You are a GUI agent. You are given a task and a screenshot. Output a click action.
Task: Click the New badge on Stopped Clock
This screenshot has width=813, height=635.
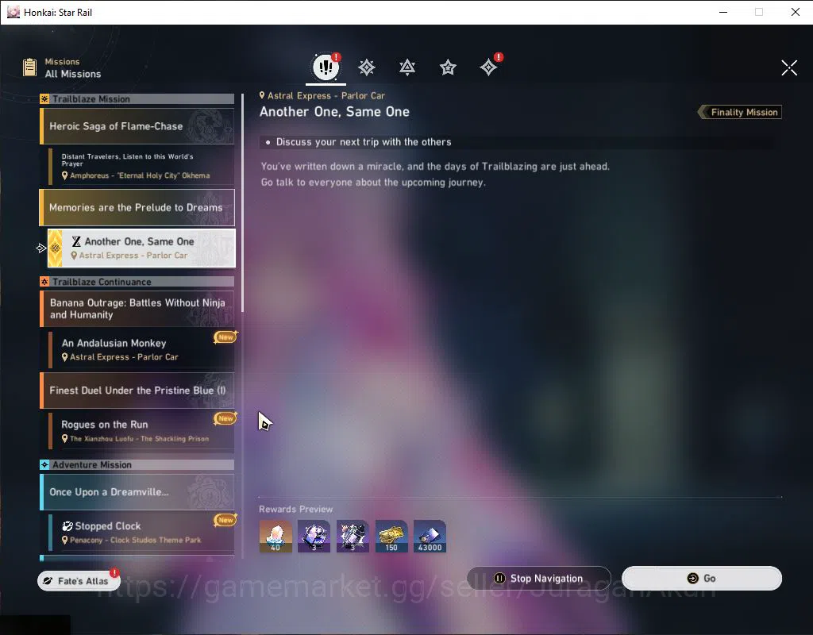pos(225,519)
